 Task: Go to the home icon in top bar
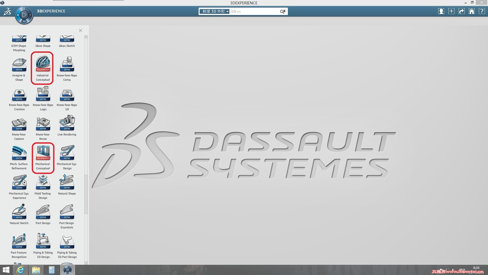472,11
